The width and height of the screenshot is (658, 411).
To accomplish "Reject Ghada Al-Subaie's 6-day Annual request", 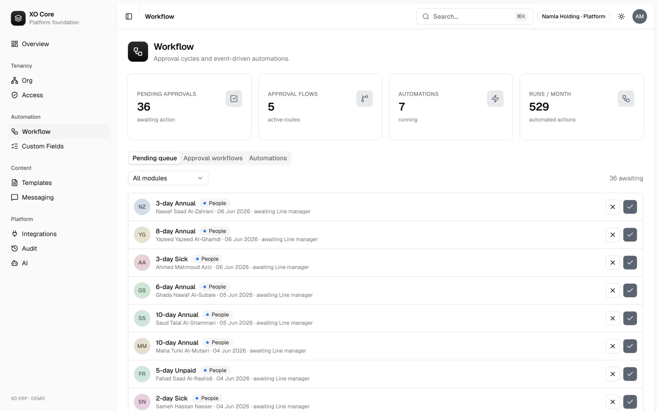I will point(613,291).
